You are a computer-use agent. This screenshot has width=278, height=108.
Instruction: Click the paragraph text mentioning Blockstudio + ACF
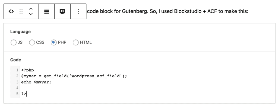click(168, 11)
